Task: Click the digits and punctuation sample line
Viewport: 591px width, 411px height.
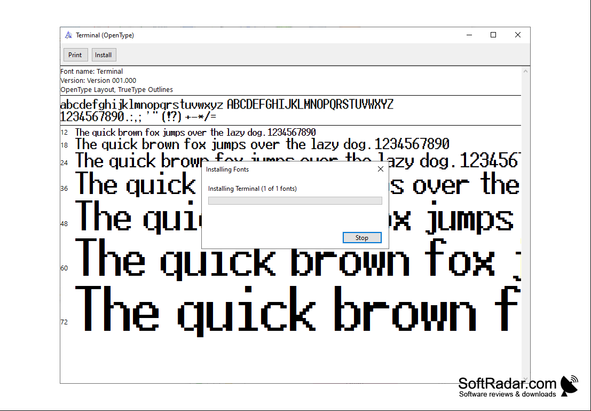Action: pos(138,117)
